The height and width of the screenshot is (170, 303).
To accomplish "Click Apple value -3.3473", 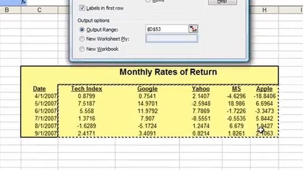I will click(264, 111).
